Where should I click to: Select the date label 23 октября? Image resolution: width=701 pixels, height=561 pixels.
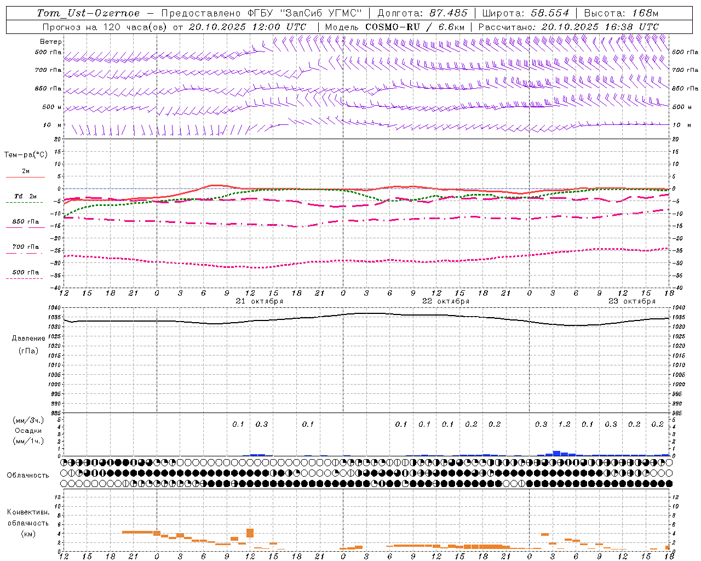click(632, 301)
